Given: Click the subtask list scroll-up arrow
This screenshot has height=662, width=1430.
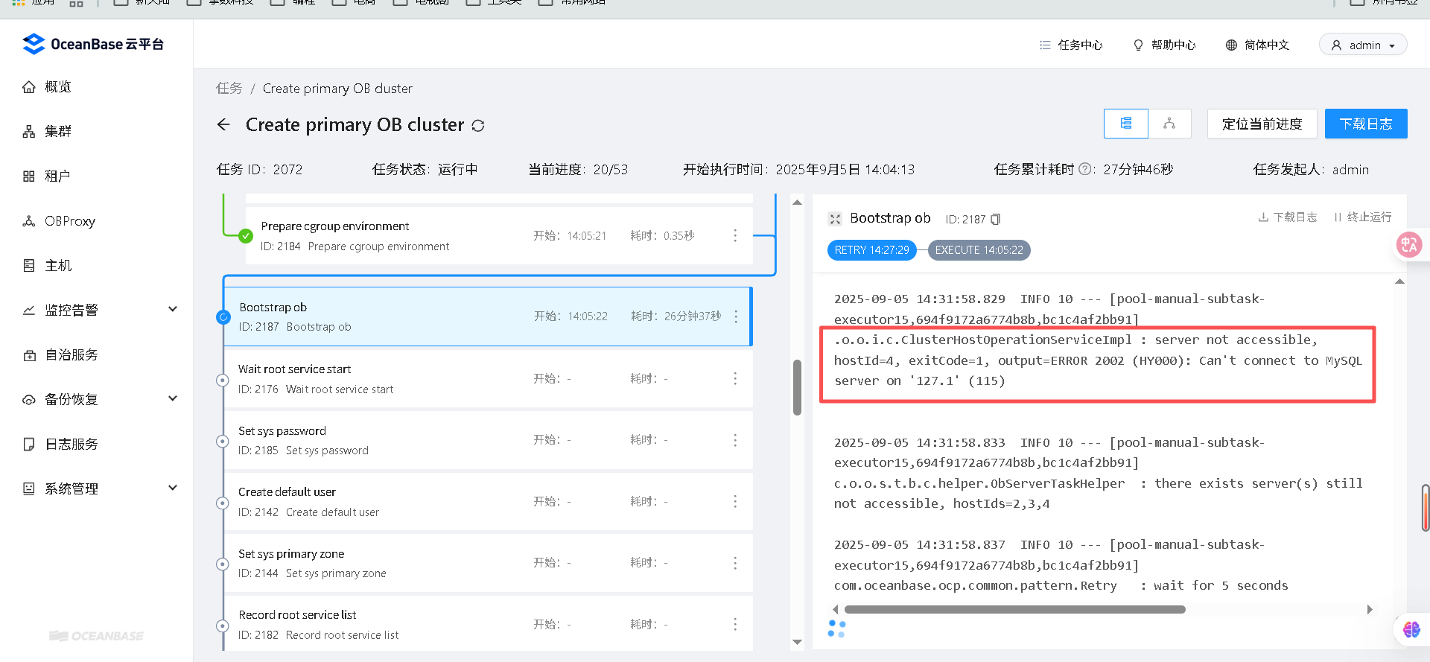Looking at the screenshot, I should pos(797,203).
